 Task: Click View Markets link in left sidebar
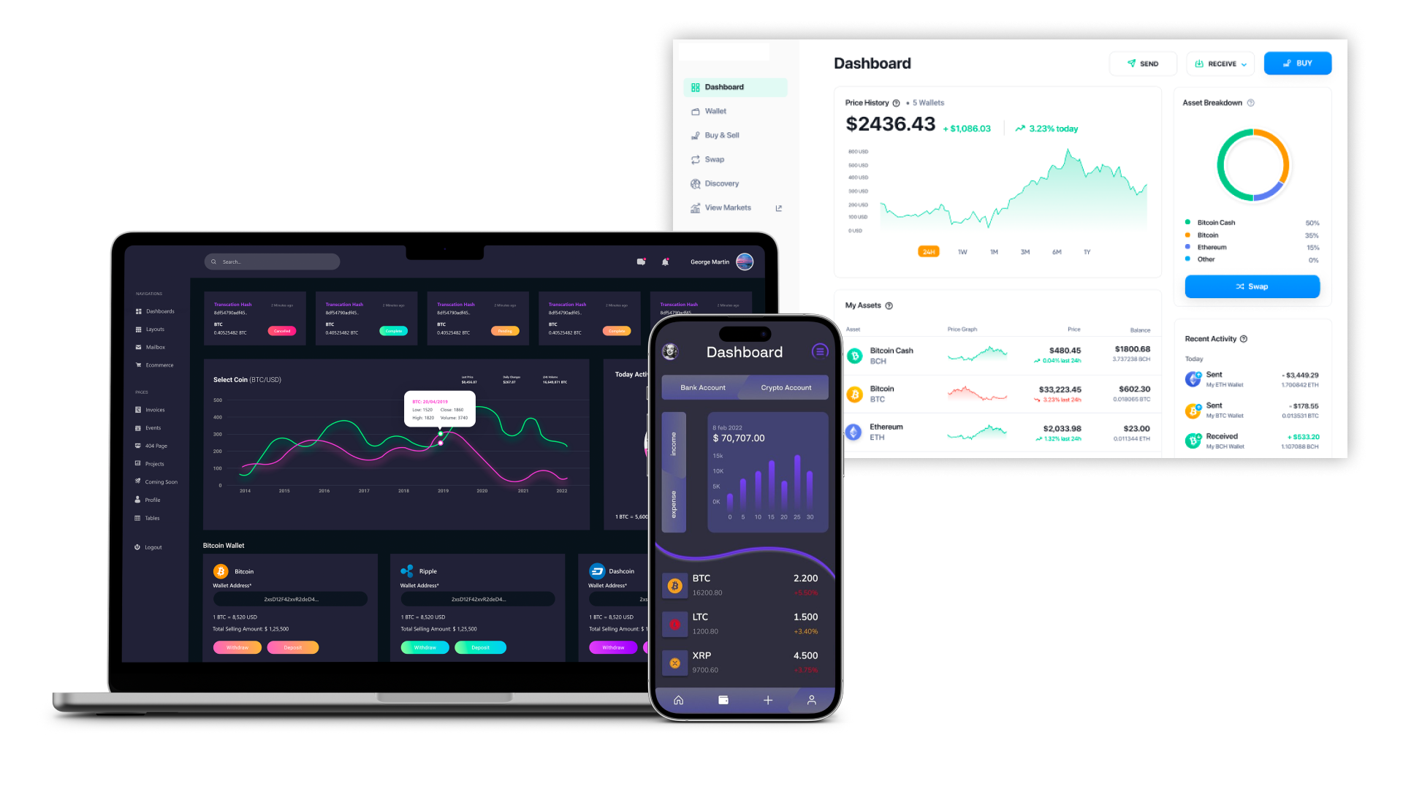729,207
